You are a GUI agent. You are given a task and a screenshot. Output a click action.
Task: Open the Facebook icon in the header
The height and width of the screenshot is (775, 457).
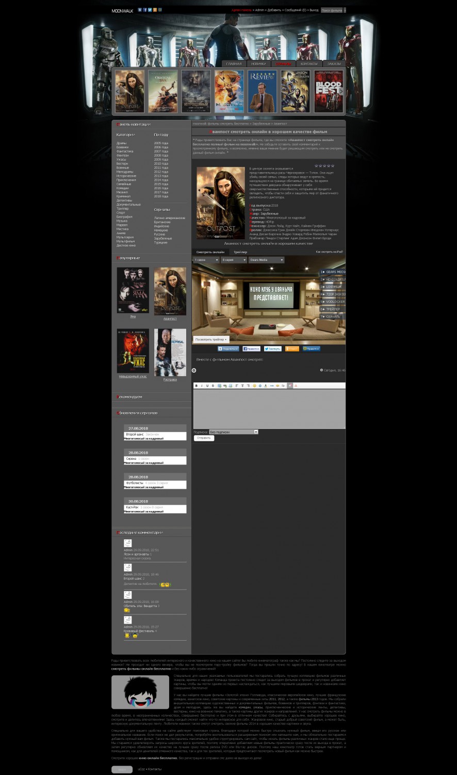(145, 10)
